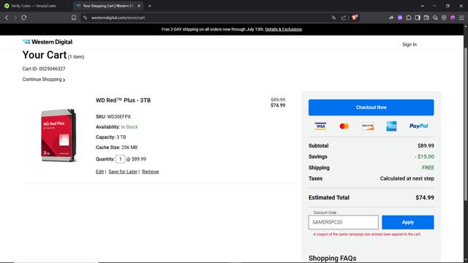This screenshot has width=468, height=263.
Task: Click the WD Red Plus - 3TB title
Action: coord(123,100)
